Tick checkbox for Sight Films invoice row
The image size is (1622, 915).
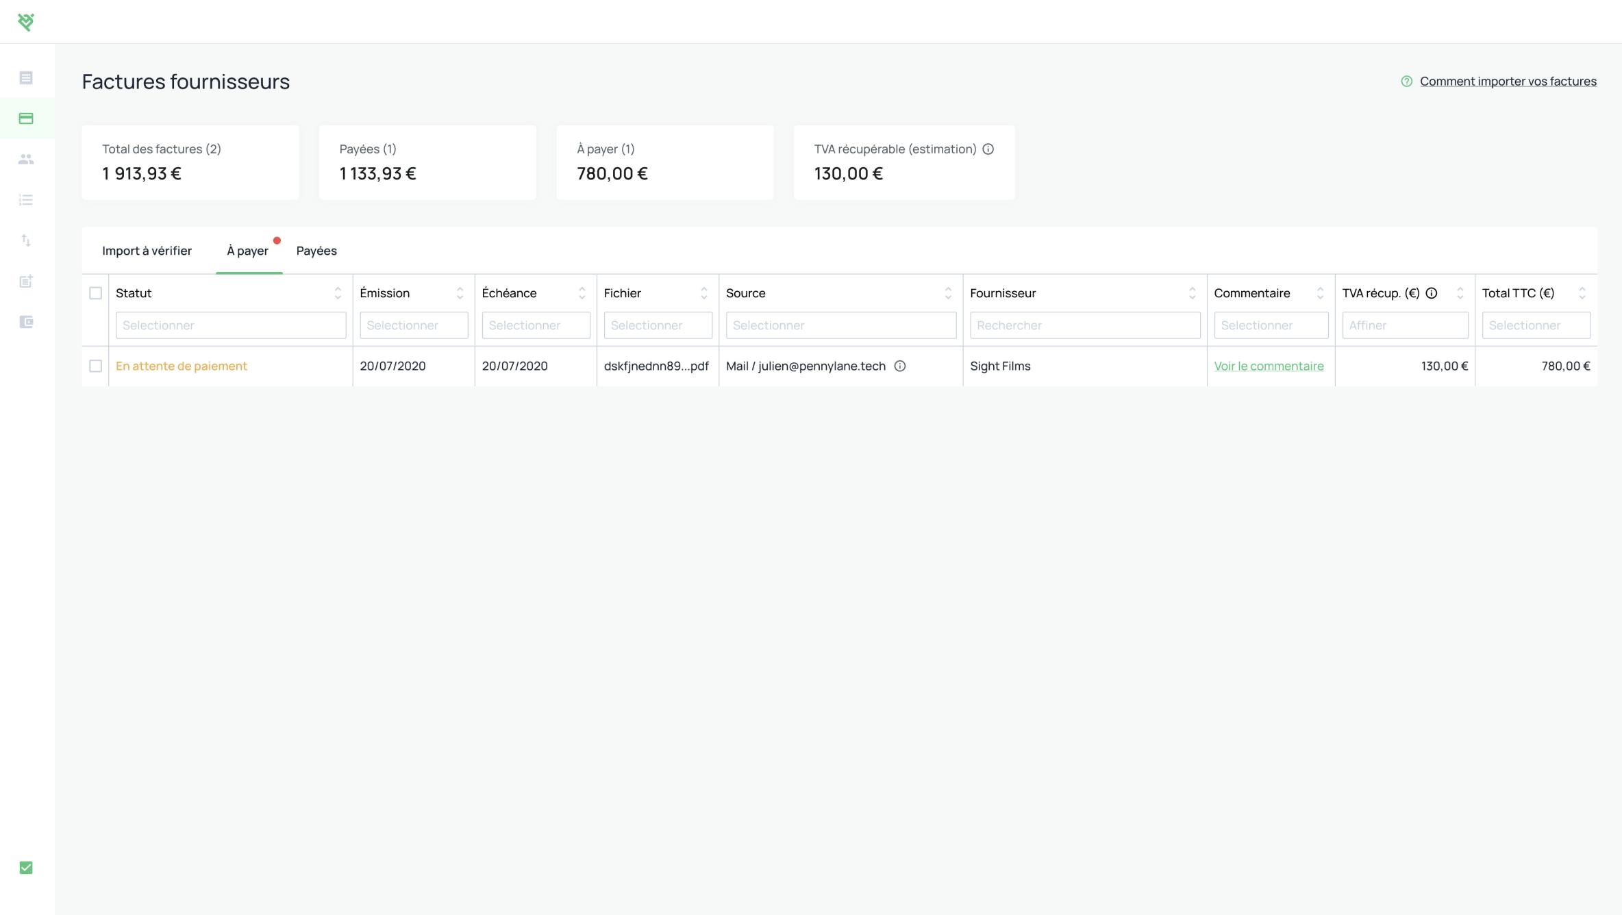coord(96,366)
